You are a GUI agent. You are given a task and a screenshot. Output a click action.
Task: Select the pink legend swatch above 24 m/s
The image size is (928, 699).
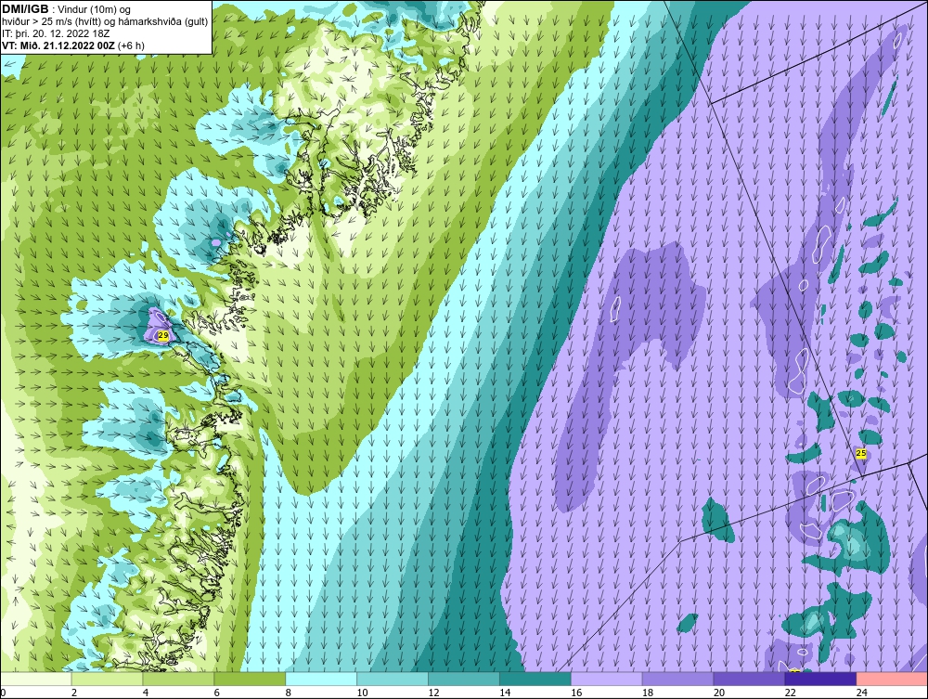pyautogui.click(x=892, y=679)
